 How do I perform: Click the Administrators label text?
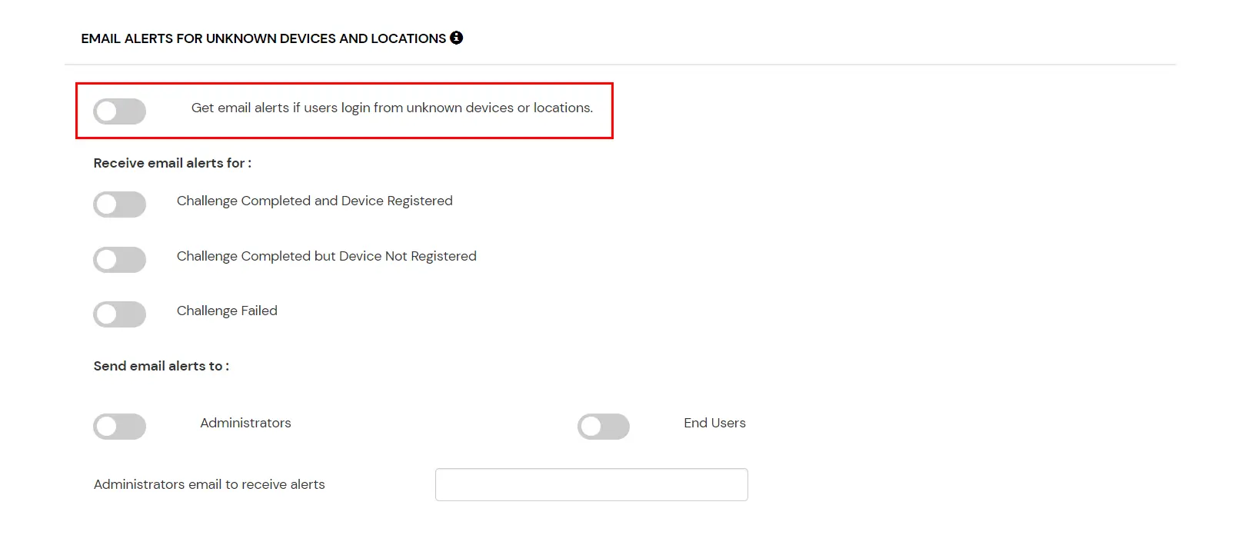245,423
